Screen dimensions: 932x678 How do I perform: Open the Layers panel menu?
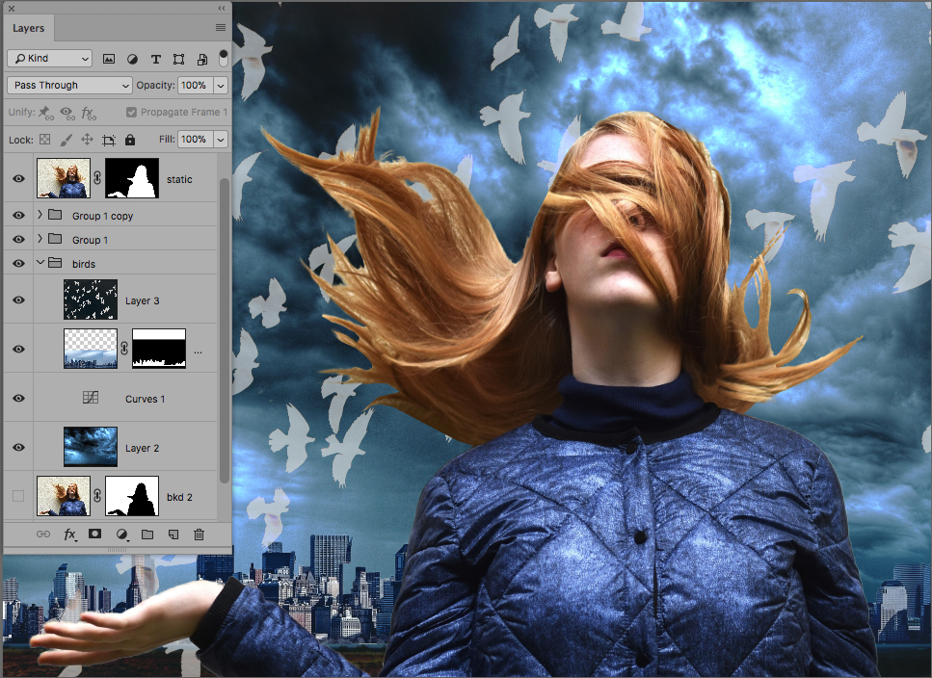pos(221,27)
